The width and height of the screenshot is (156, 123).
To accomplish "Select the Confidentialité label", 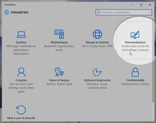I will pyautogui.click(x=135, y=80).
